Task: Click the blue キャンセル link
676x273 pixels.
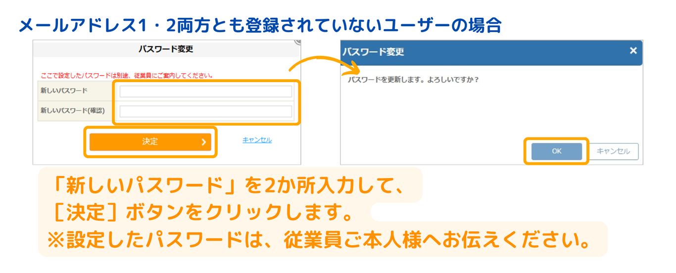Action: pyautogui.click(x=257, y=140)
